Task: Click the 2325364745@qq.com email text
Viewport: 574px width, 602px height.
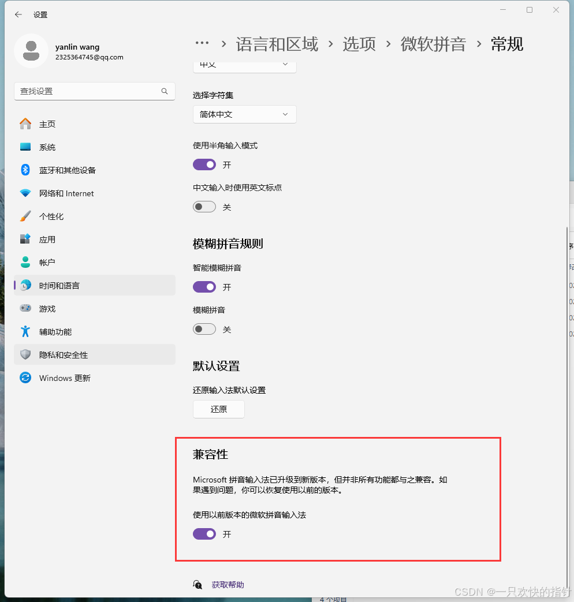Action: point(89,57)
